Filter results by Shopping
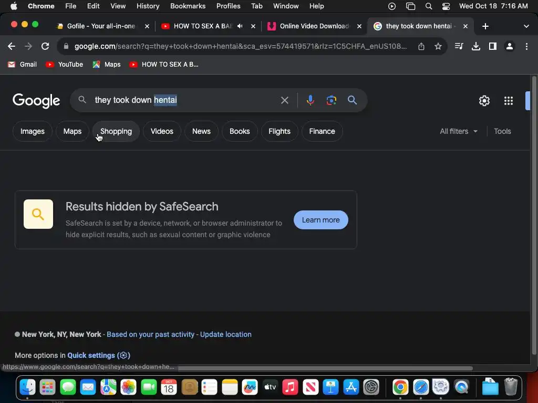The height and width of the screenshot is (403, 538). tap(116, 131)
